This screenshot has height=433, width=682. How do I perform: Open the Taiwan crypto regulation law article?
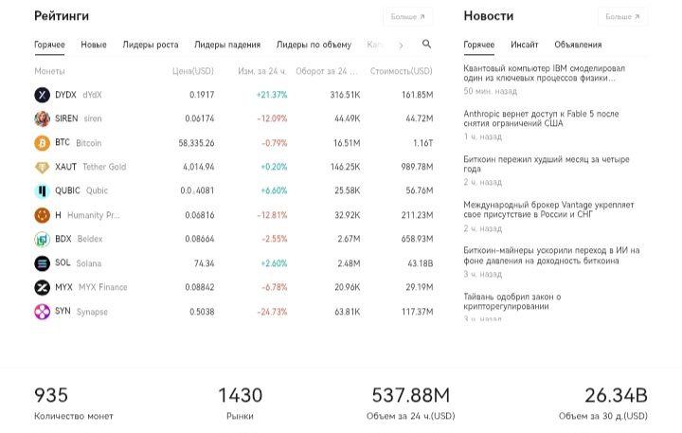click(x=512, y=301)
